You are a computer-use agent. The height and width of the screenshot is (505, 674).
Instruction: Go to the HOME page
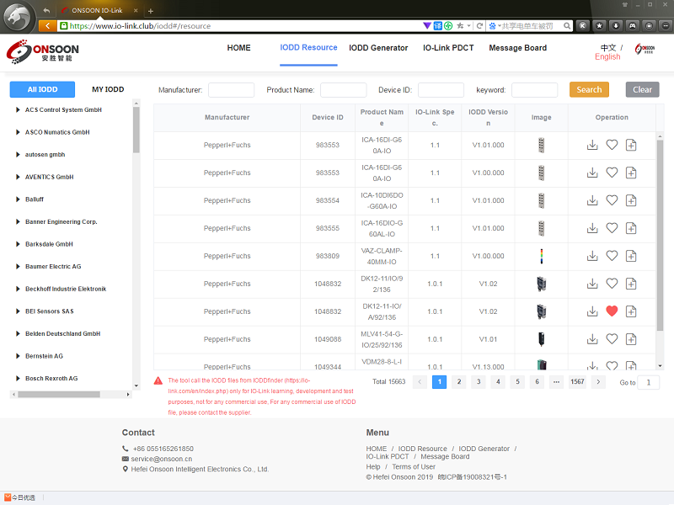238,48
